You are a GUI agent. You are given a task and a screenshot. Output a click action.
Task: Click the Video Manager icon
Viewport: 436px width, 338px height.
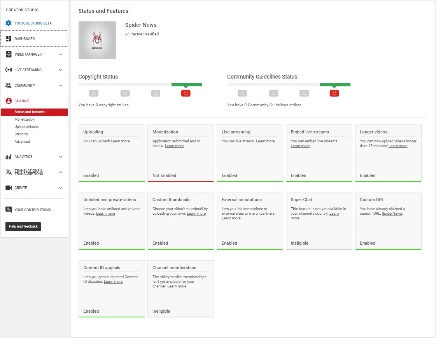(9, 54)
